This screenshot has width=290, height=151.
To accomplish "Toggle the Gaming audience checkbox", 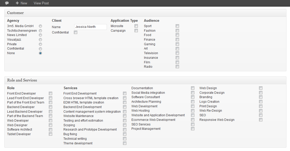I will 177,44.
